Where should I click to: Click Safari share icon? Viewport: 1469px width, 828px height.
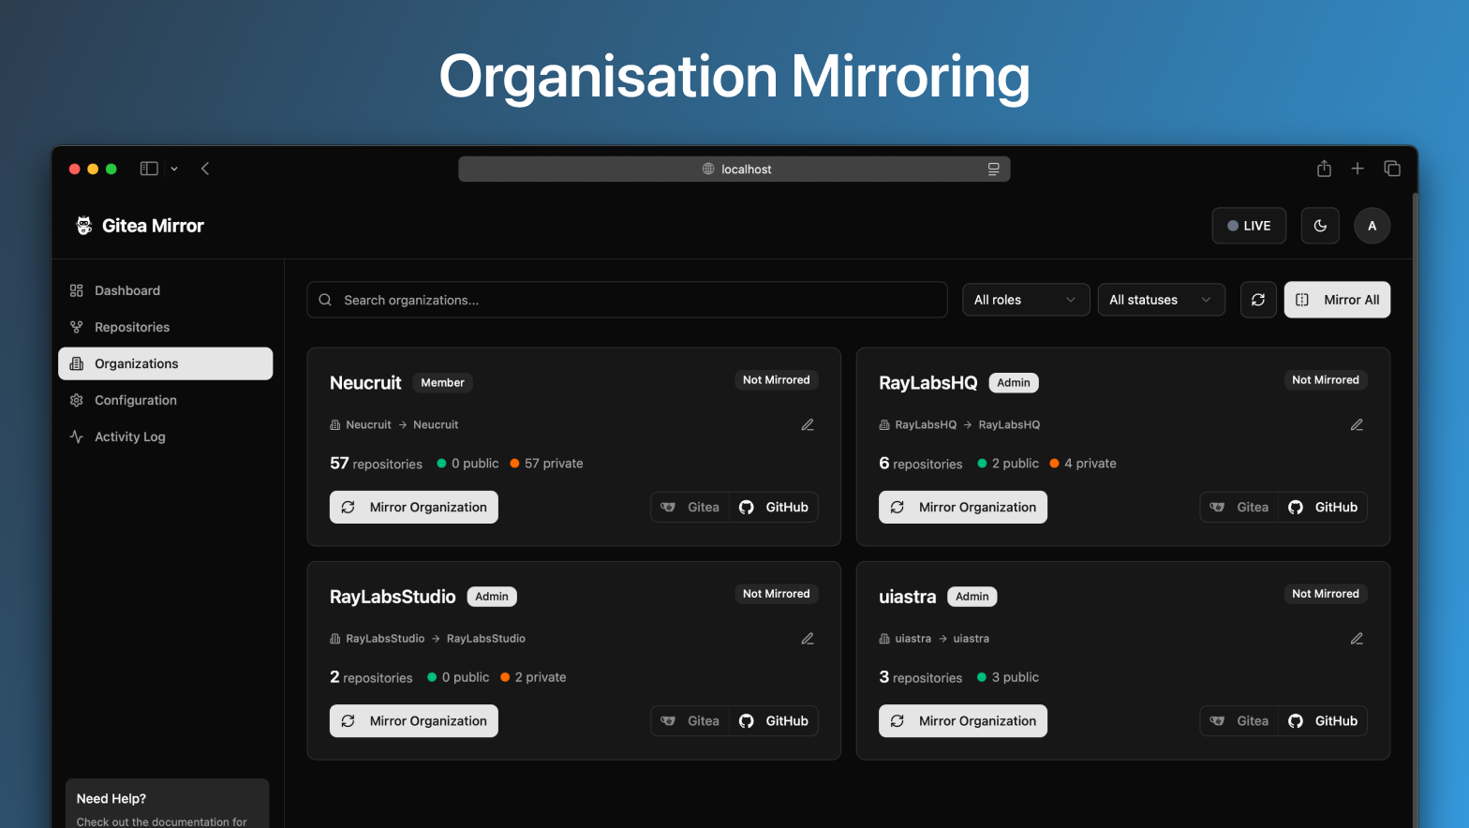(x=1323, y=169)
